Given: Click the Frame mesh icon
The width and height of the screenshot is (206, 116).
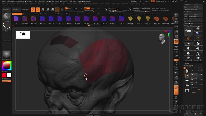Looking at the screenshot, I should [x=176, y=68].
